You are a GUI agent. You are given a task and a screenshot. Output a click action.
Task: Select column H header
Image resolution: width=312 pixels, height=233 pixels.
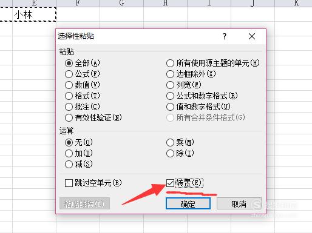[165, 3]
